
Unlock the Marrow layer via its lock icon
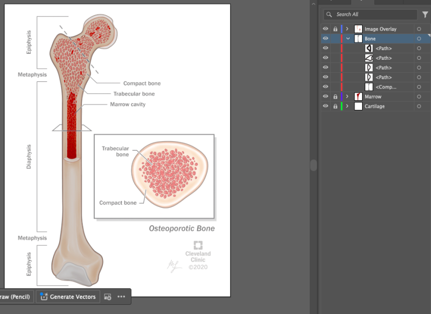(335, 97)
